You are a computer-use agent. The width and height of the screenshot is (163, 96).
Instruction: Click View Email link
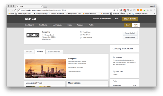coord(86,35)
